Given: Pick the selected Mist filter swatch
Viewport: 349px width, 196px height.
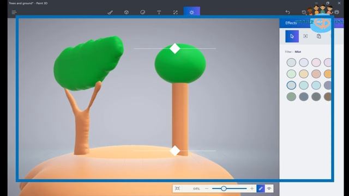Looking at the screenshot, I should click(291, 85).
